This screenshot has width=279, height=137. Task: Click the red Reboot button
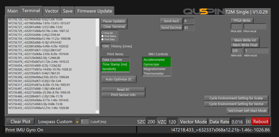[261, 122]
